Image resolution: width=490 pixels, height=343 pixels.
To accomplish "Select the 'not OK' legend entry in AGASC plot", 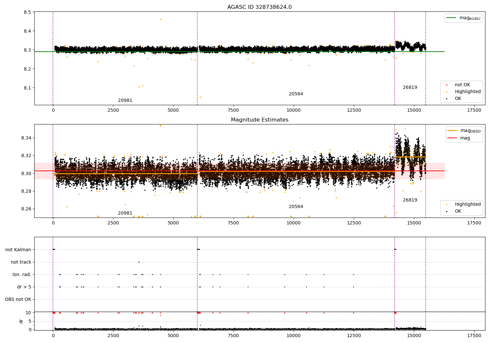I will [x=462, y=85].
